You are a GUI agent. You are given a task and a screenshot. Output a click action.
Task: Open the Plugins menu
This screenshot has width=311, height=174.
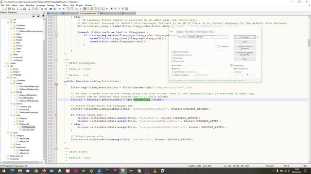click(79, 5)
